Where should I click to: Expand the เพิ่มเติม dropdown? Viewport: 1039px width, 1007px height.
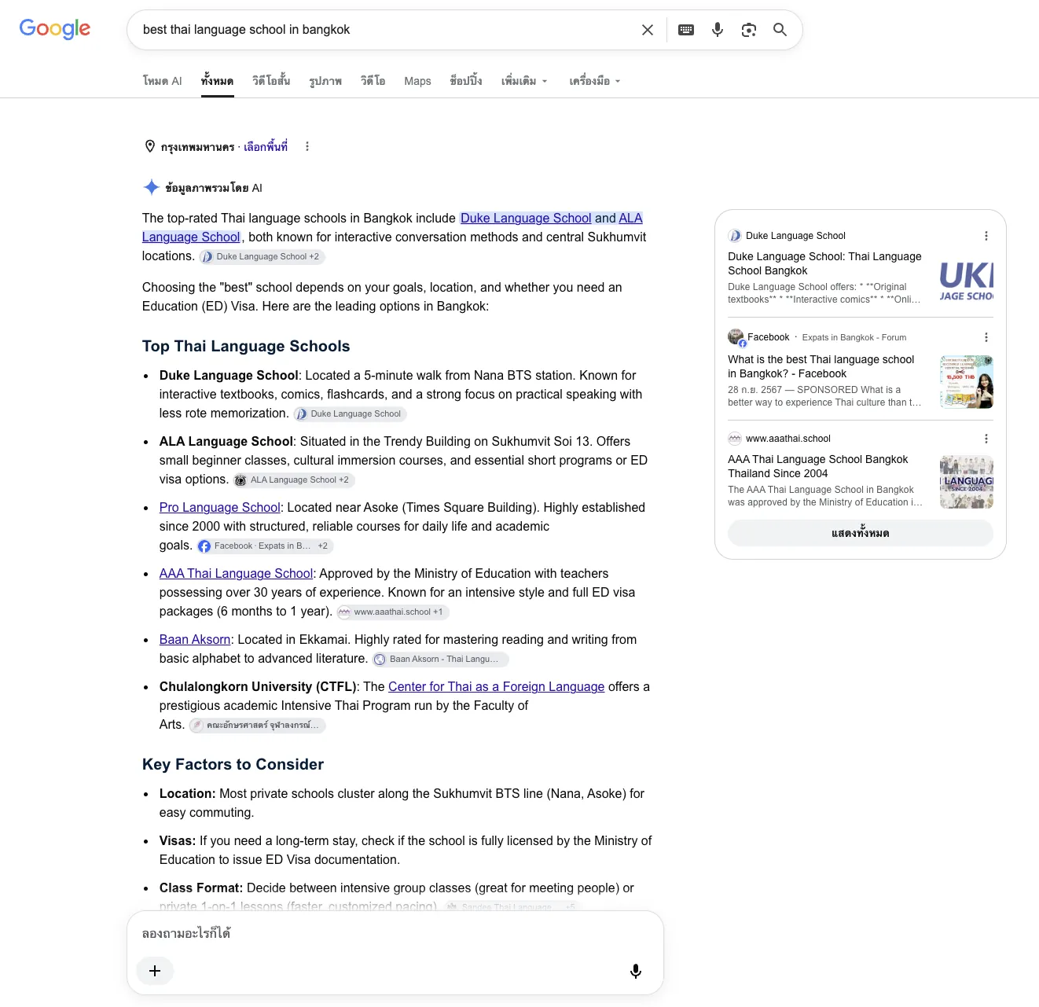click(524, 81)
